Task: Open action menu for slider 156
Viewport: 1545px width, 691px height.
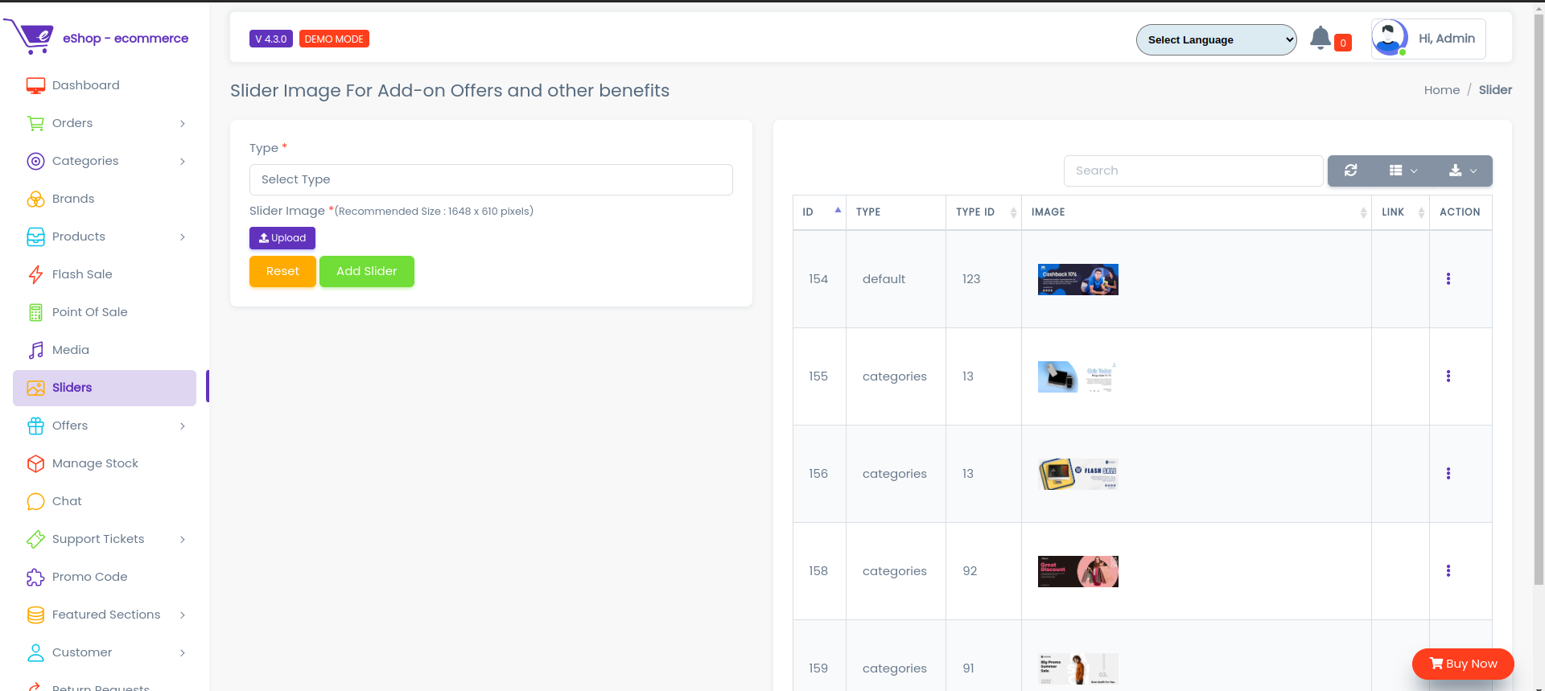Action: tap(1448, 474)
